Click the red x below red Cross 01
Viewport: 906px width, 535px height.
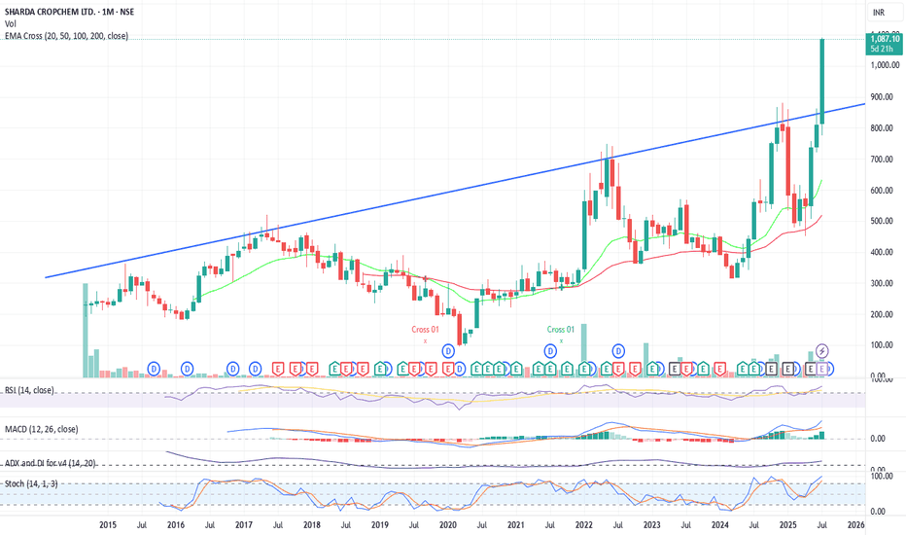(425, 341)
